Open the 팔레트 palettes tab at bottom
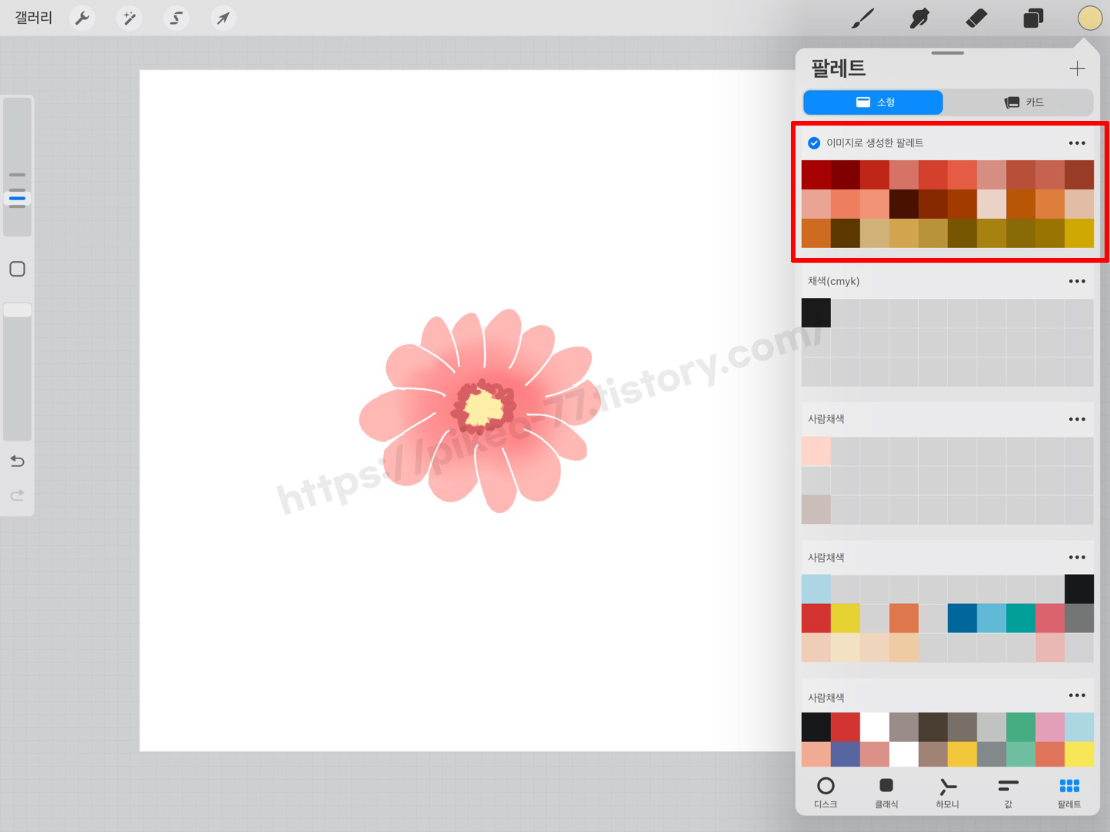 click(x=1069, y=792)
